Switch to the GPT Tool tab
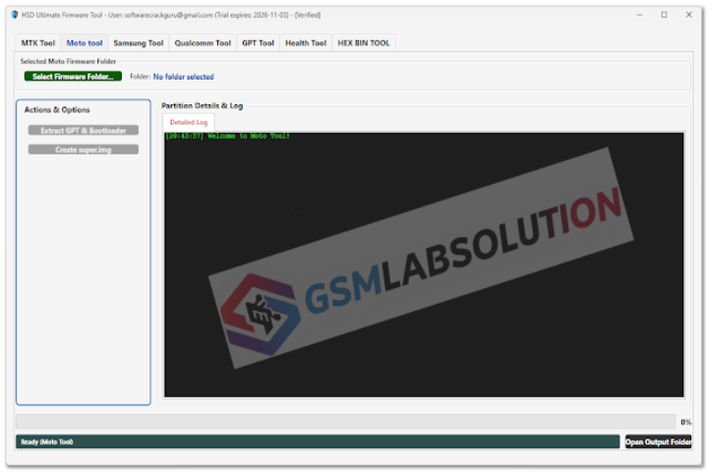 258,43
